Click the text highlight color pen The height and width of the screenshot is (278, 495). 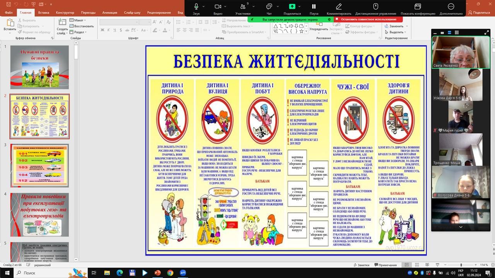click(155, 30)
